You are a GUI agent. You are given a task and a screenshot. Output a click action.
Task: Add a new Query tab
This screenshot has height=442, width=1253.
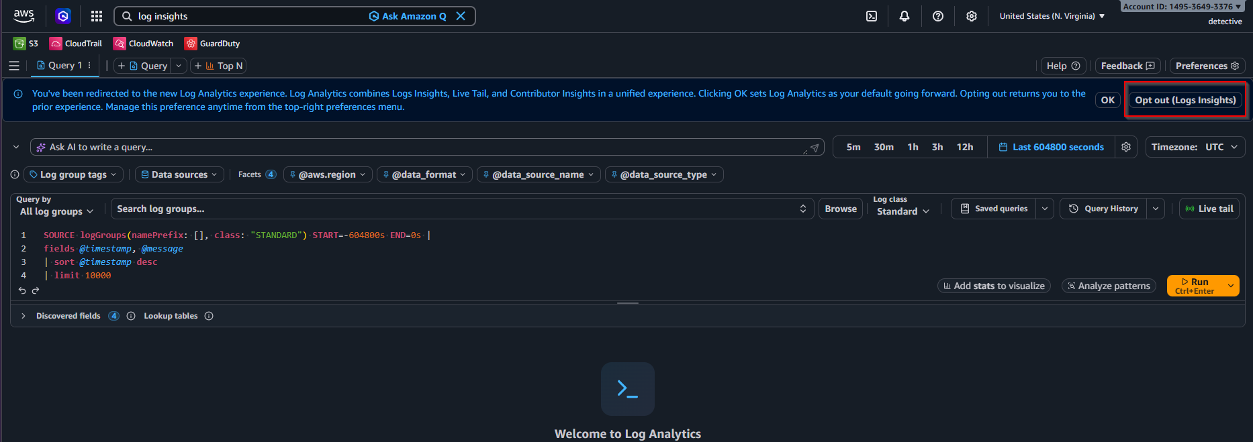(142, 66)
